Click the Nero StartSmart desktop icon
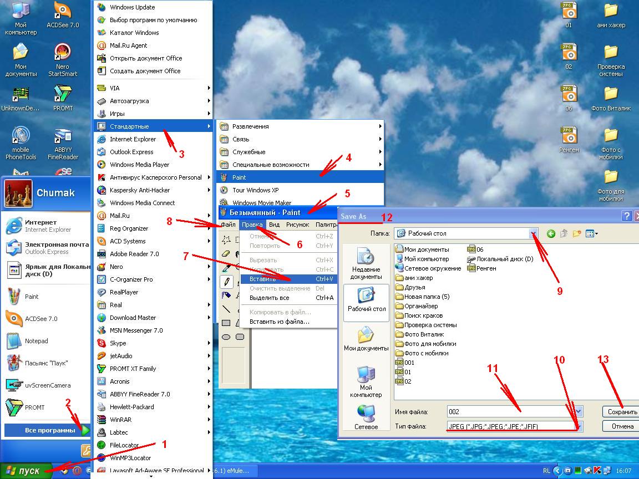Screen dimensions: 639x479 click(x=63, y=60)
